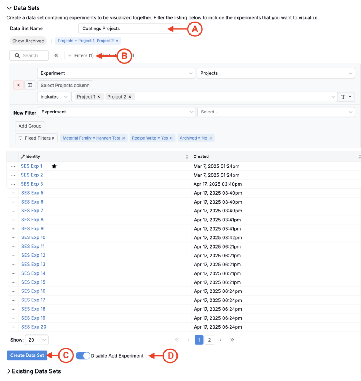
Task: Remove Project 1 tag from filter values
Action: pyautogui.click(x=99, y=97)
